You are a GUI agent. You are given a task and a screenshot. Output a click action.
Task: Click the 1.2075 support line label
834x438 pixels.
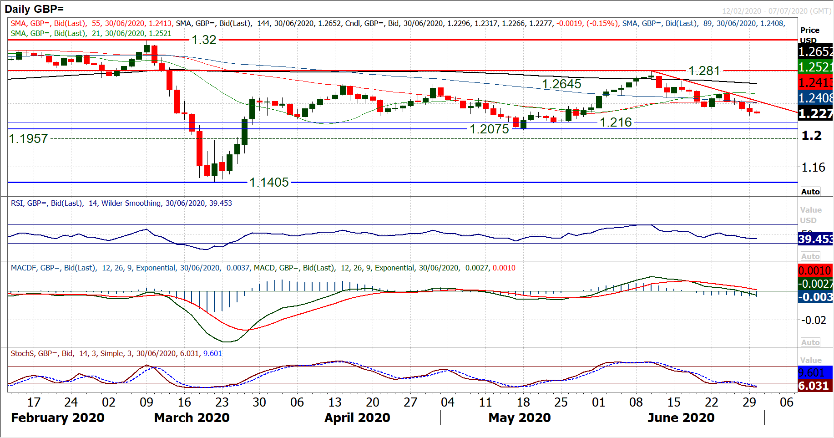coord(489,129)
